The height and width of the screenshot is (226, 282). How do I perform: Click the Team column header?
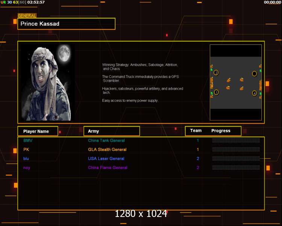pos(196,131)
